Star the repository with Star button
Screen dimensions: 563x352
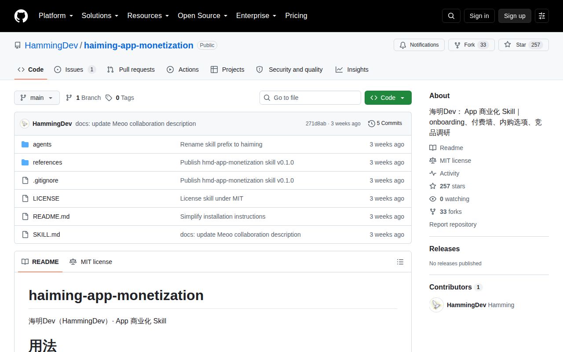(523, 45)
